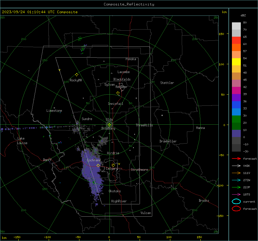258x241 pixels.
Task: Click the Calgary city label
Action: click(112, 168)
